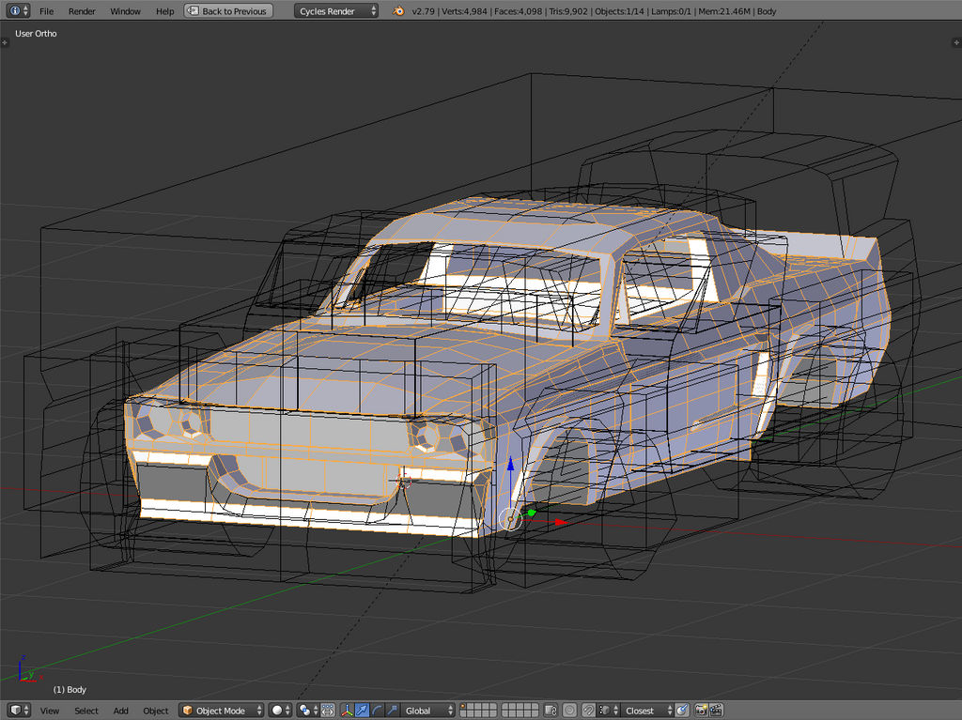Toggle the 3D manipulator axes widget

click(347, 711)
